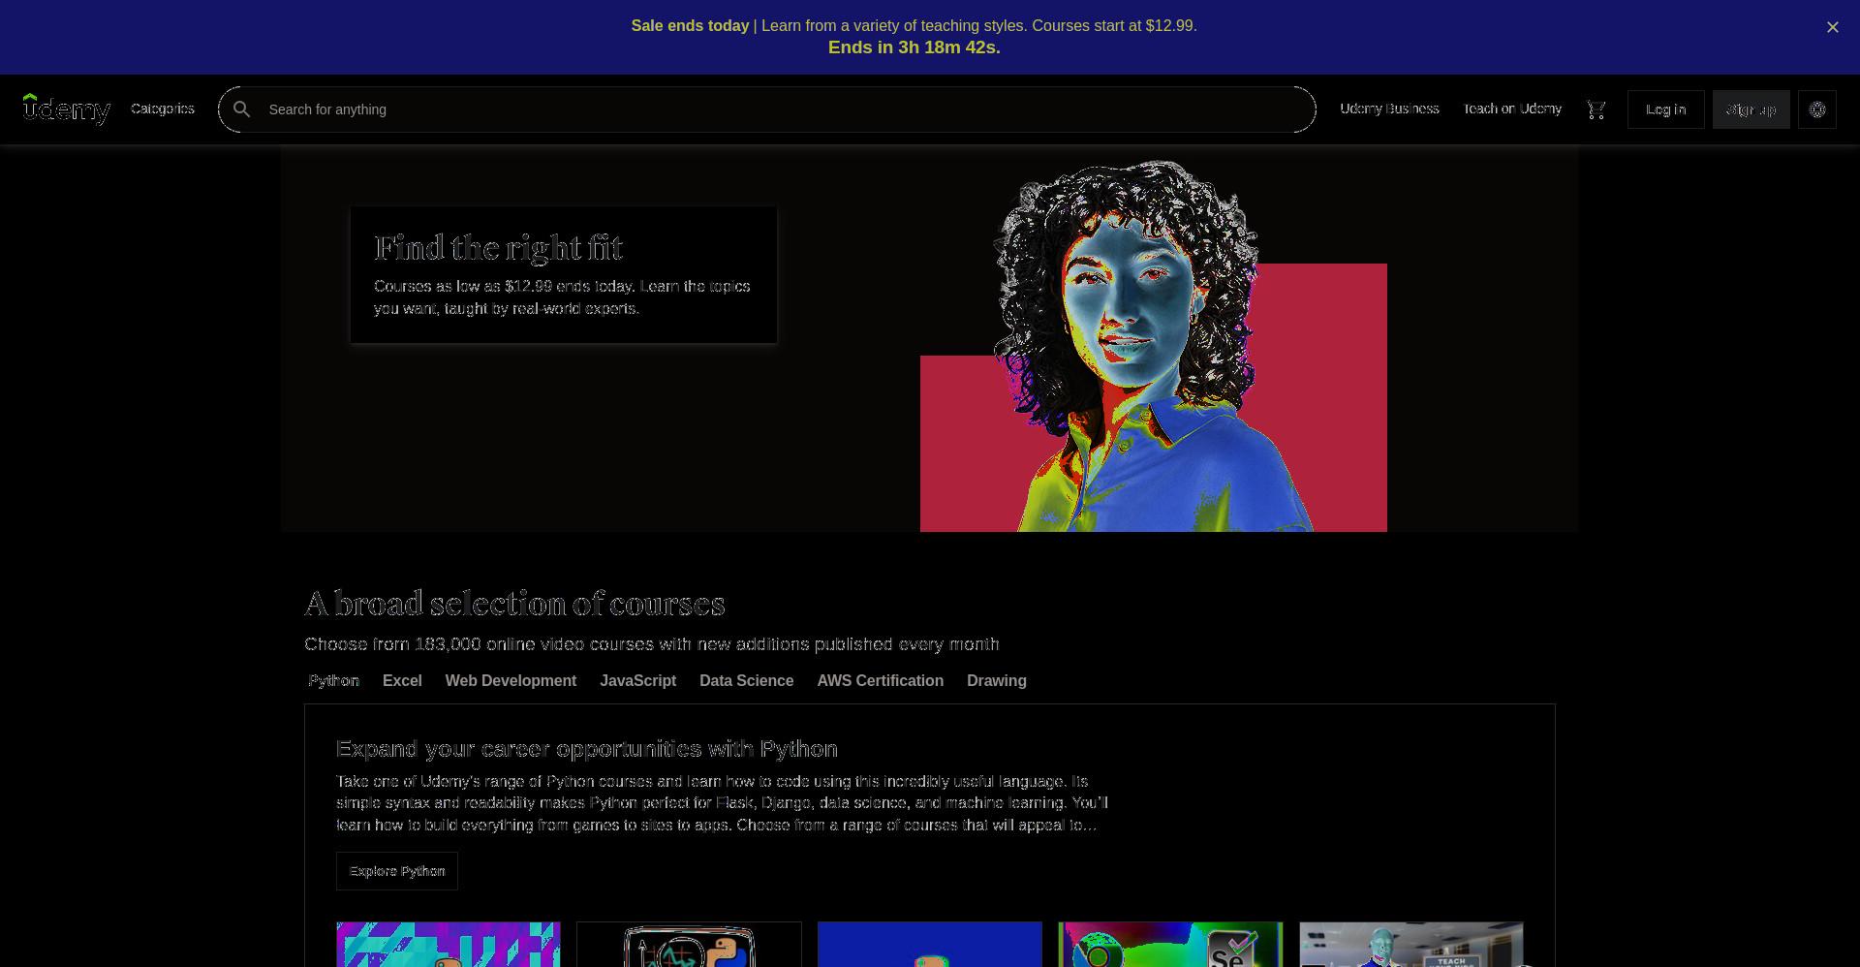This screenshot has width=1860, height=967.
Task: Select the Web Development tab
Action: coord(511,681)
